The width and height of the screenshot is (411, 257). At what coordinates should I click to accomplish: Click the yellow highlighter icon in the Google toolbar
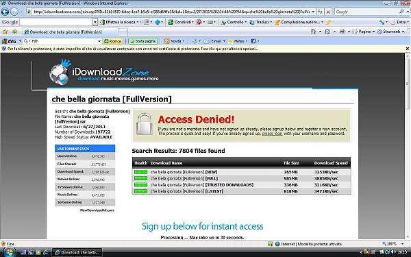(x=328, y=23)
